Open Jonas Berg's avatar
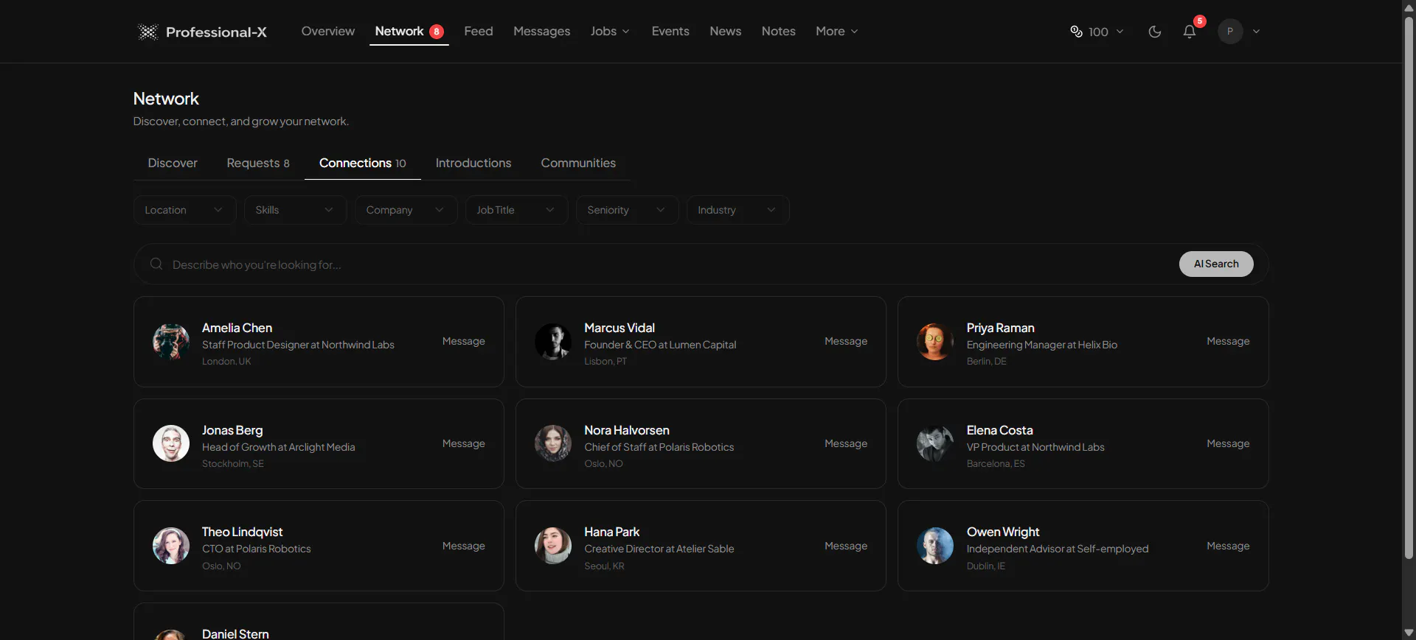Screen dimensions: 1416x640 point(171,443)
